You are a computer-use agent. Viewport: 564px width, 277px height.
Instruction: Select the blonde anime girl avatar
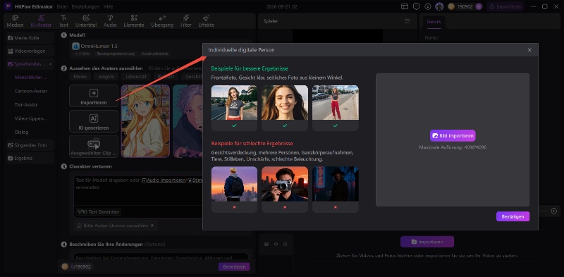pyautogui.click(x=145, y=121)
